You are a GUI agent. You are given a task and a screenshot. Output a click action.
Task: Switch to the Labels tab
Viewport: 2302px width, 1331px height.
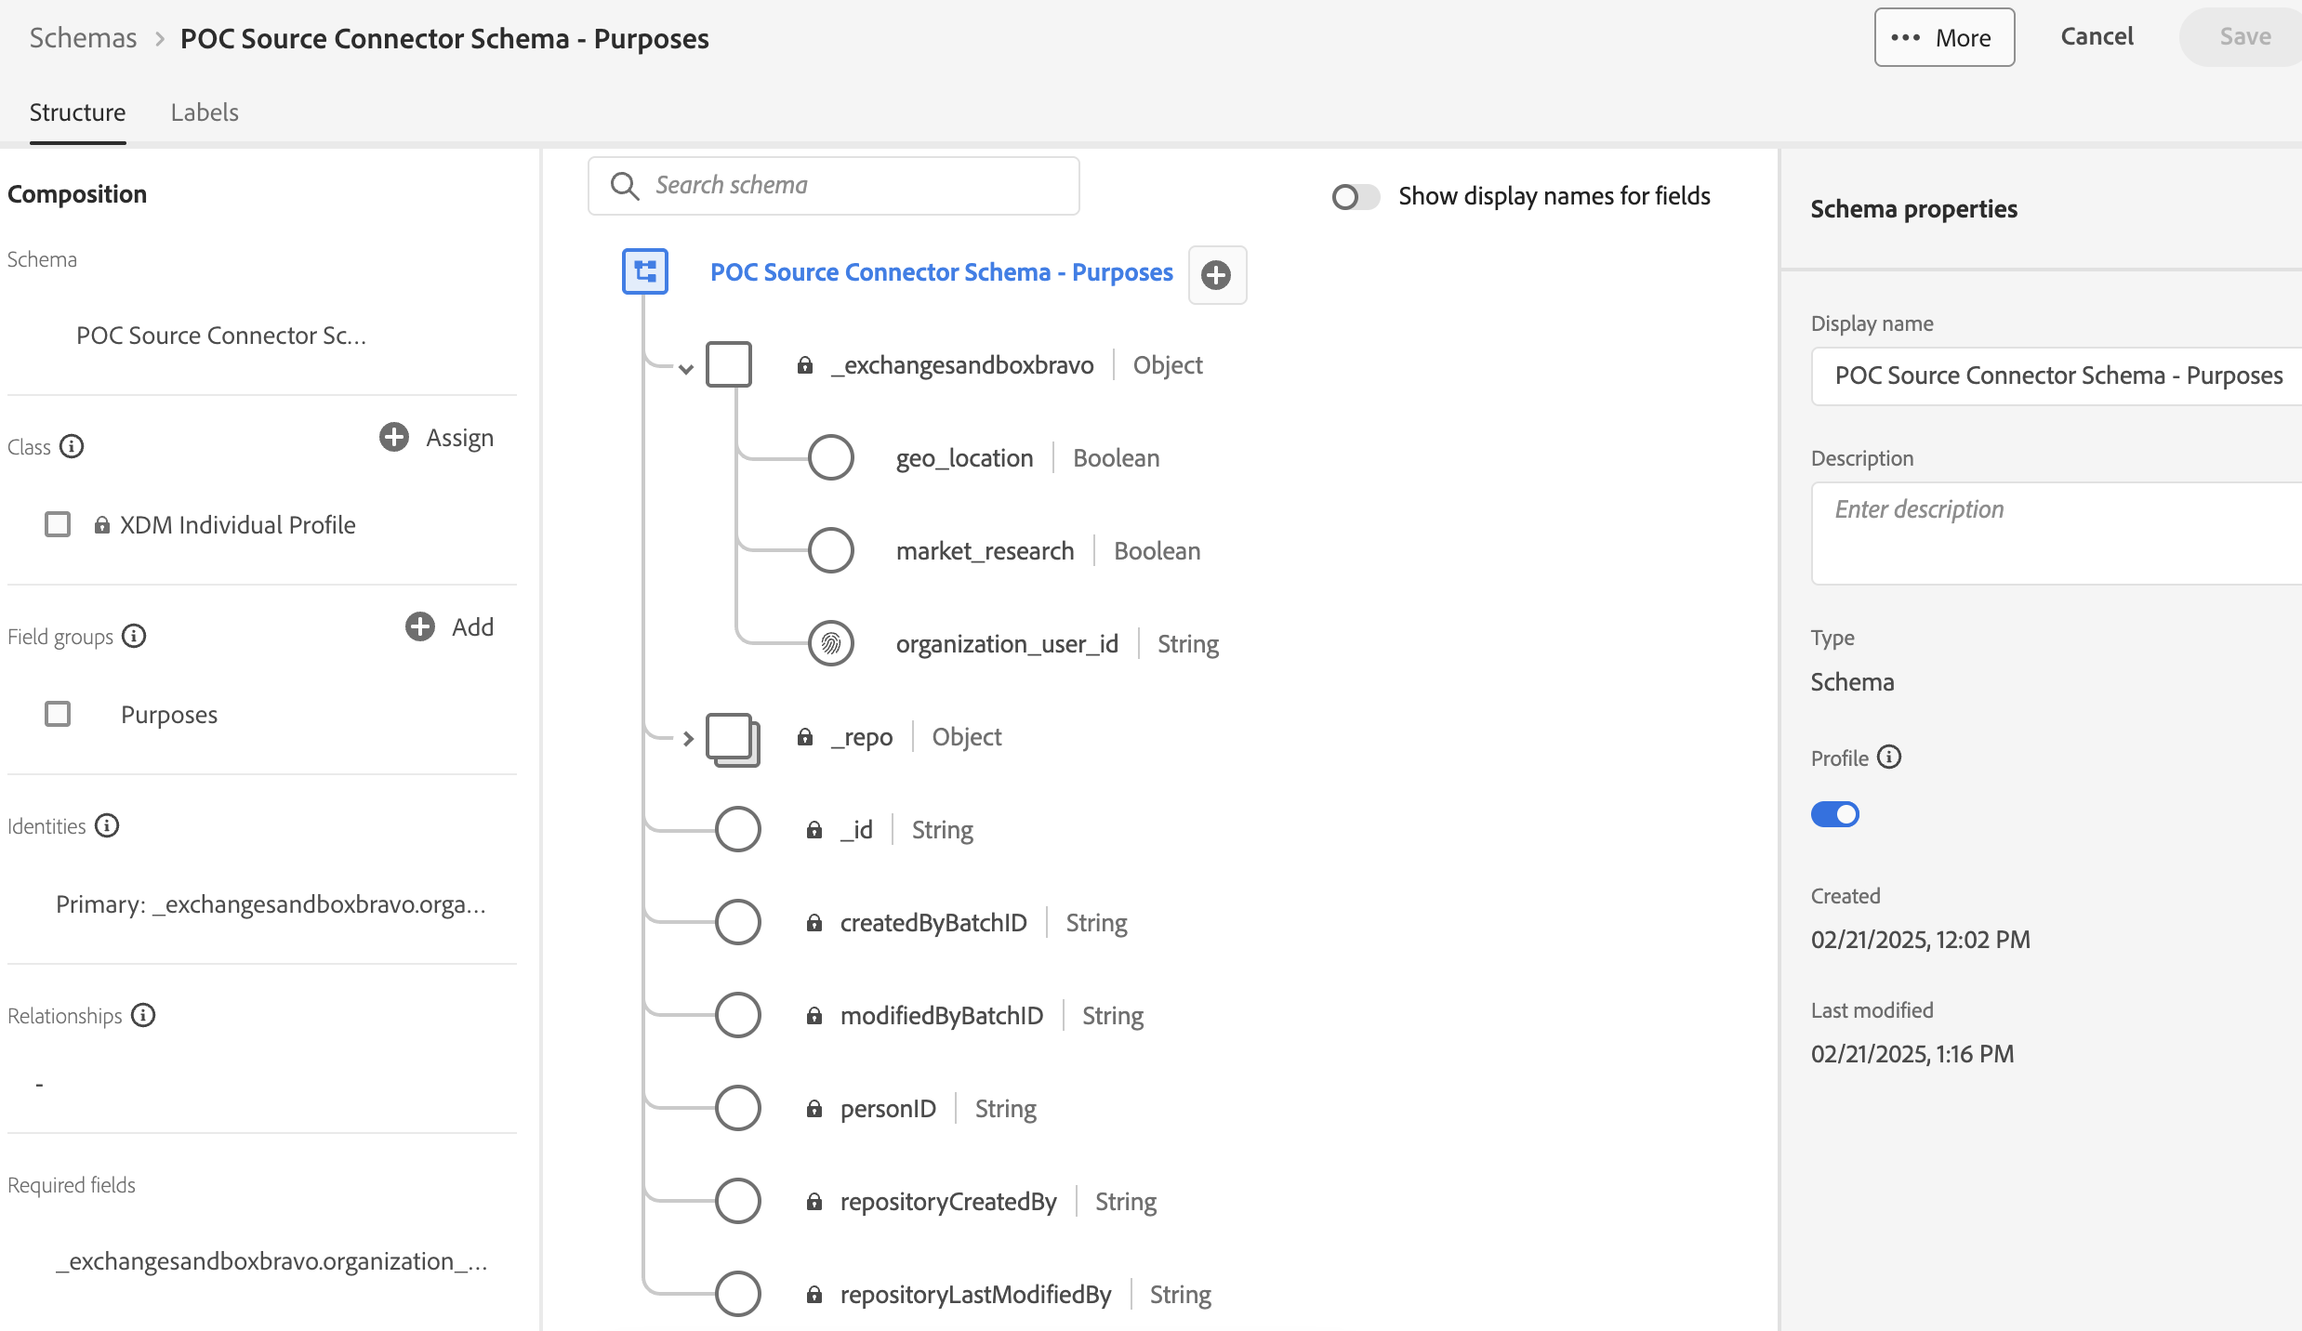tap(205, 112)
